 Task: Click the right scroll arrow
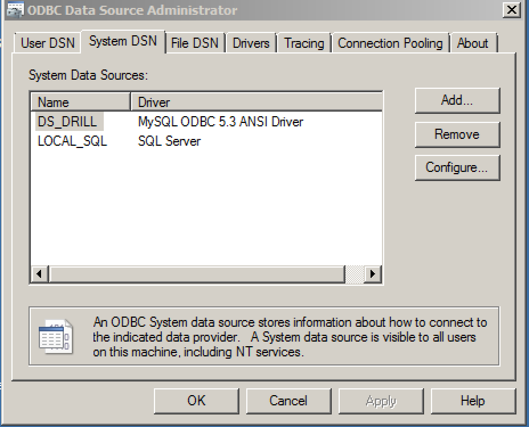(x=373, y=274)
